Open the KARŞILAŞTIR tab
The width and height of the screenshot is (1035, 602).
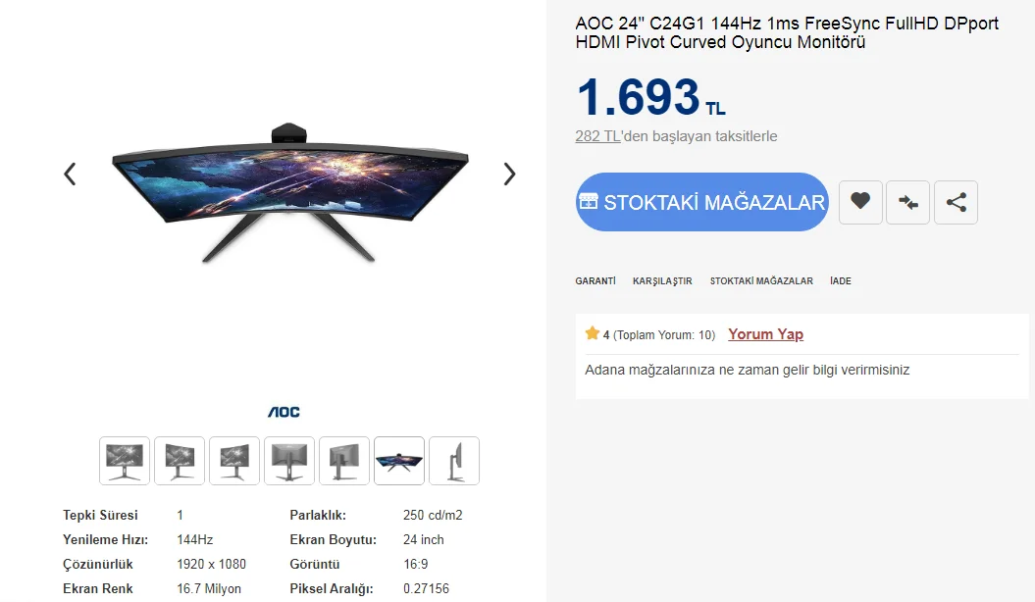coord(662,280)
